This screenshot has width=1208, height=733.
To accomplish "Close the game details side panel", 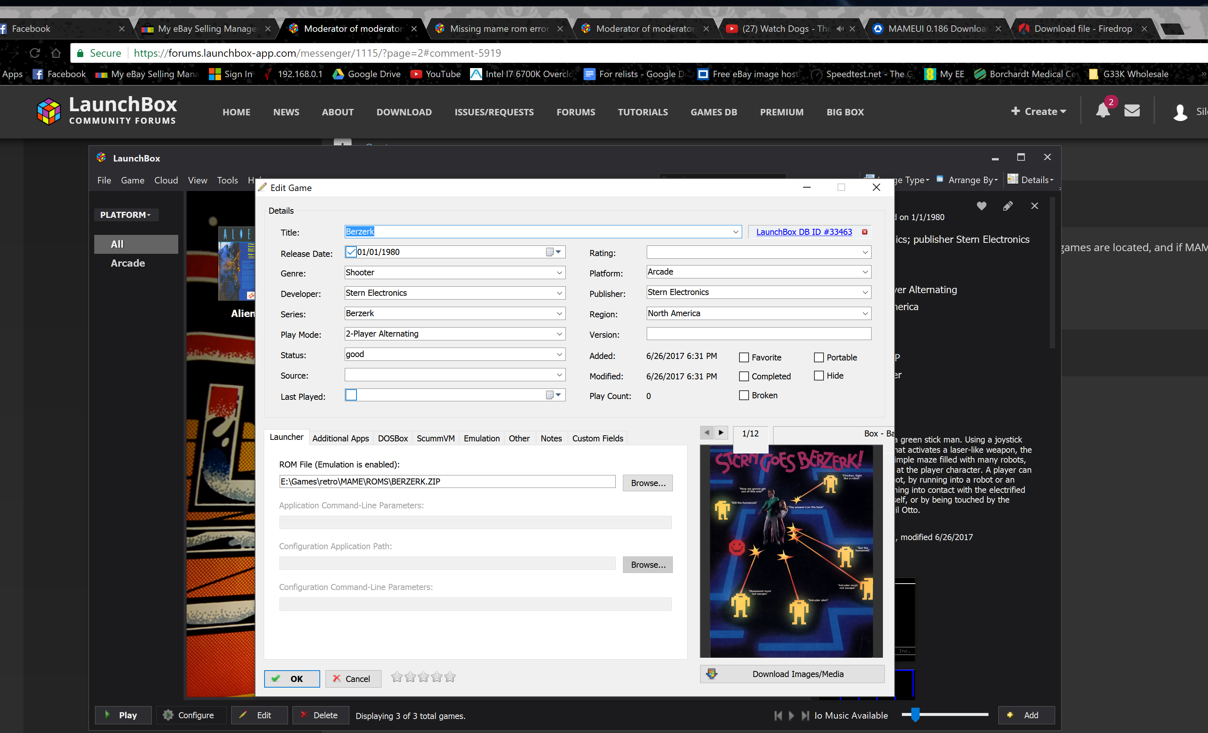I will click(1034, 206).
